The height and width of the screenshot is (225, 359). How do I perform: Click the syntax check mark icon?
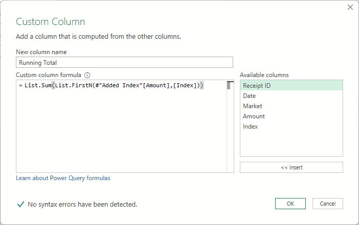(20, 204)
